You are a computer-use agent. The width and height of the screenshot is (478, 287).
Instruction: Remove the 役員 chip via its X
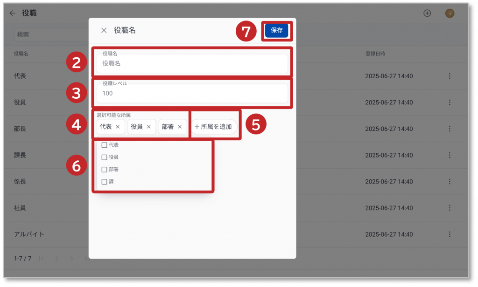(149, 127)
